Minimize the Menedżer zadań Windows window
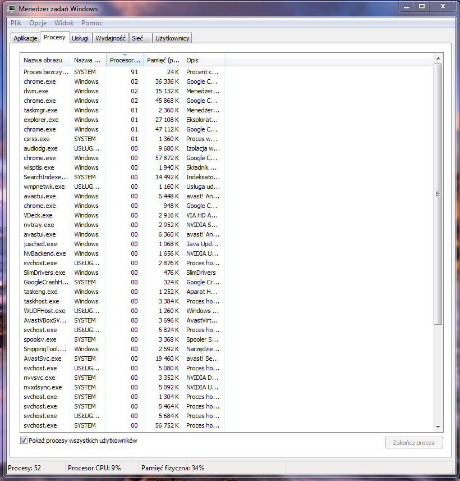 (x=408, y=6)
